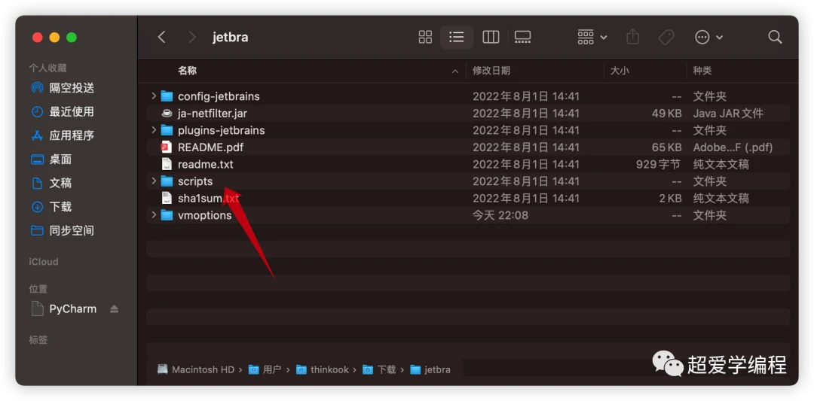Open 同步空间 in the sidebar
This screenshot has height=401, width=814.
[x=63, y=230]
